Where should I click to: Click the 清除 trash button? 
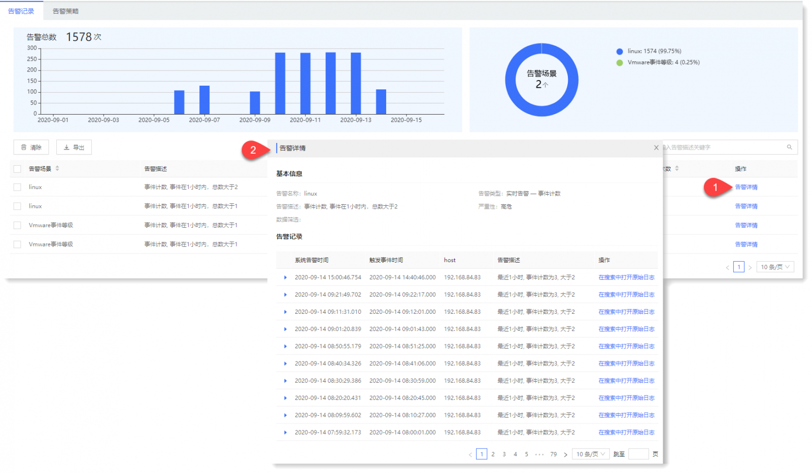point(31,148)
